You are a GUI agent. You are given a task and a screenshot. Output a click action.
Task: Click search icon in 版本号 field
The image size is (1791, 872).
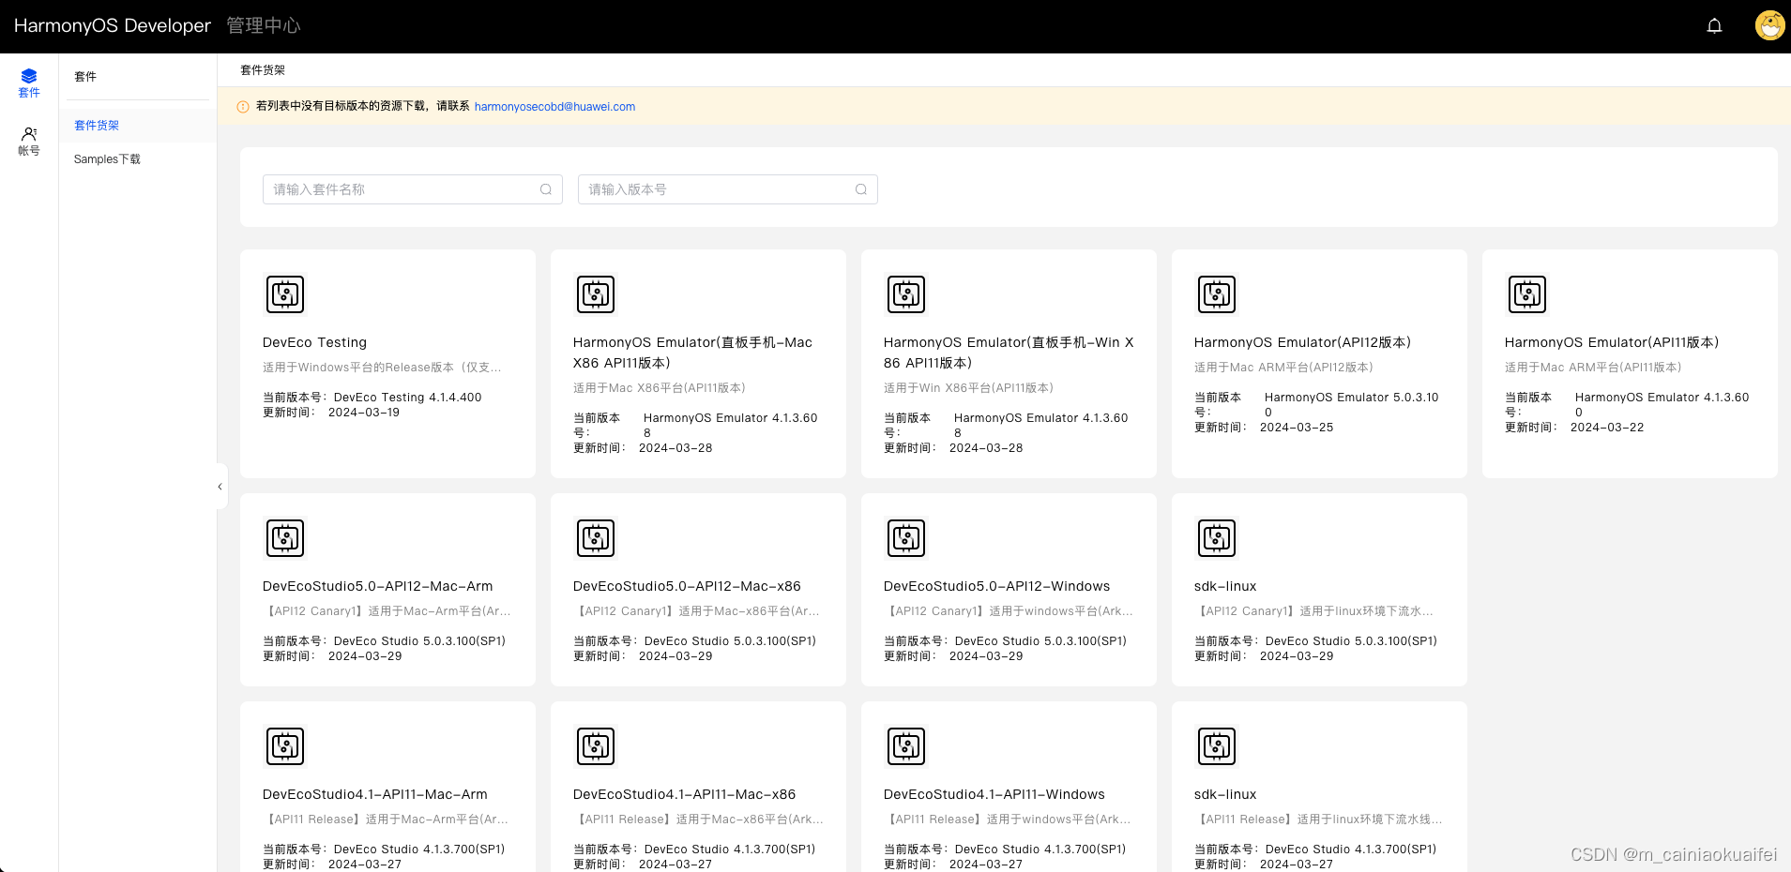(861, 189)
